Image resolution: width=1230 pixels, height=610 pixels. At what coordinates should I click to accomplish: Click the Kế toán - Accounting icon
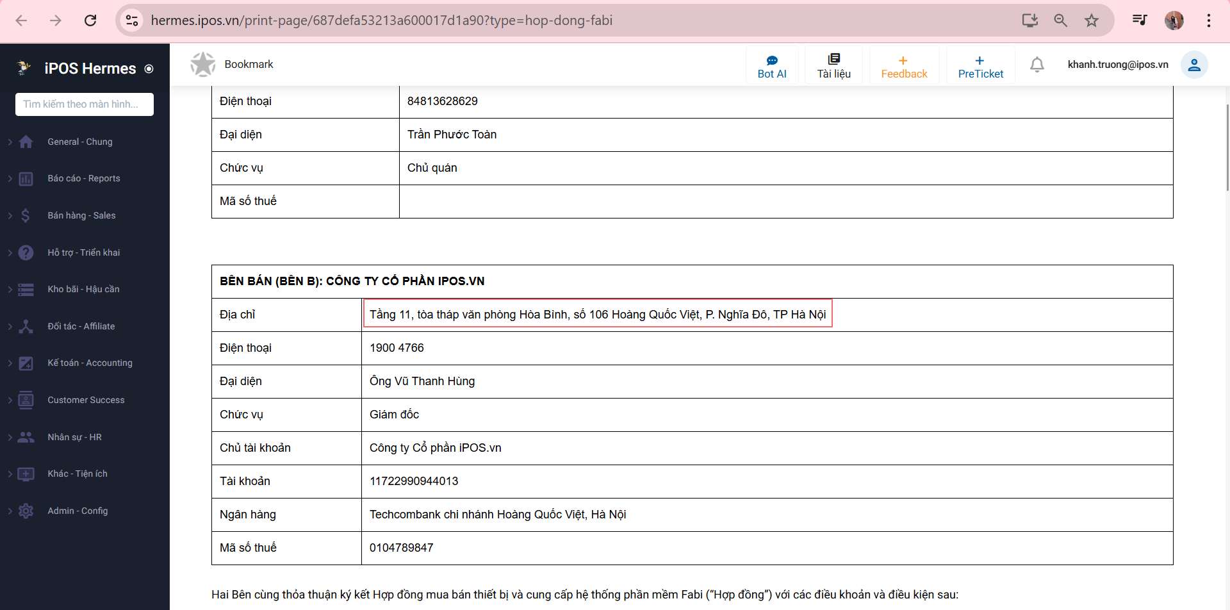pyautogui.click(x=26, y=363)
